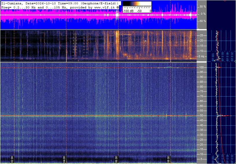
Task: Click the 65 E-field axis label
Action: (x=201, y=101)
